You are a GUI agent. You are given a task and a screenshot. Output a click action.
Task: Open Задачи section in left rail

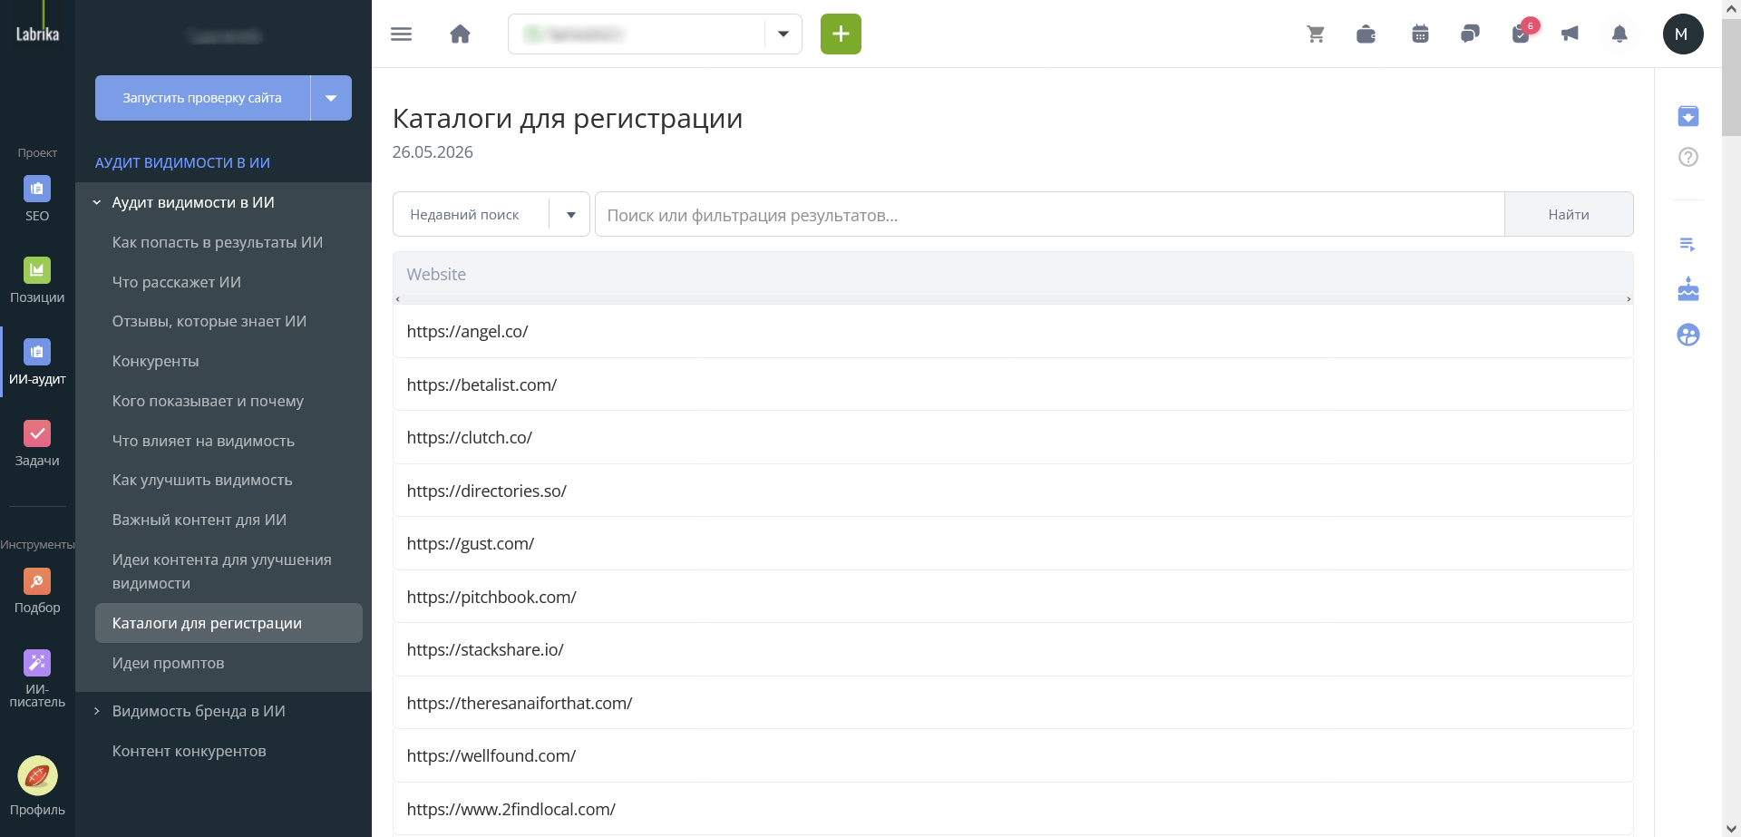pyautogui.click(x=37, y=443)
